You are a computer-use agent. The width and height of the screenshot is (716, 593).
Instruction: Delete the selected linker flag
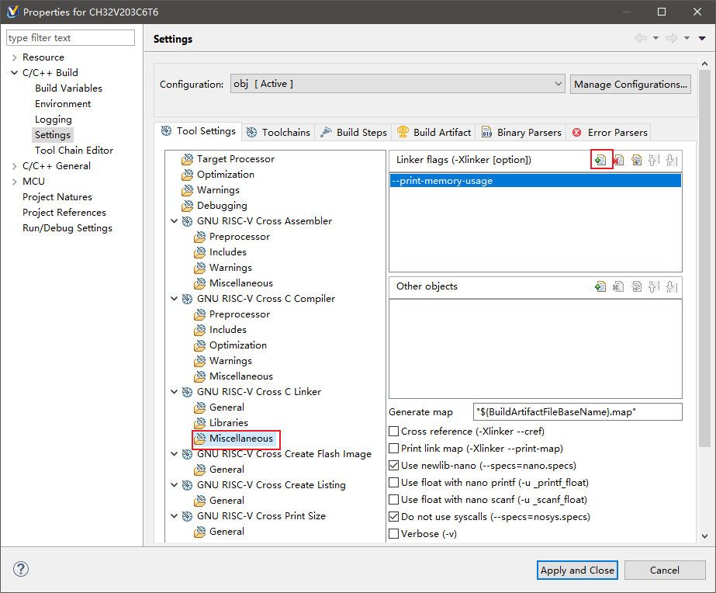pos(618,160)
